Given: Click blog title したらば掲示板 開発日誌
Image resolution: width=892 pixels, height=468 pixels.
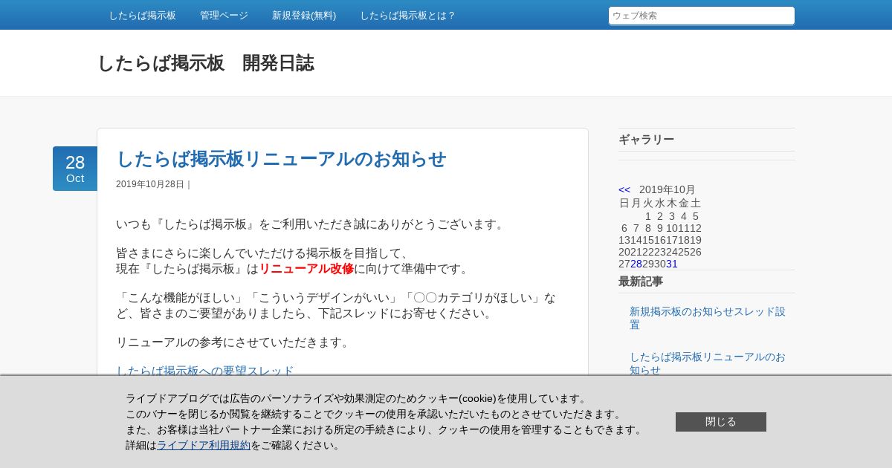Looking at the screenshot, I should click(206, 63).
